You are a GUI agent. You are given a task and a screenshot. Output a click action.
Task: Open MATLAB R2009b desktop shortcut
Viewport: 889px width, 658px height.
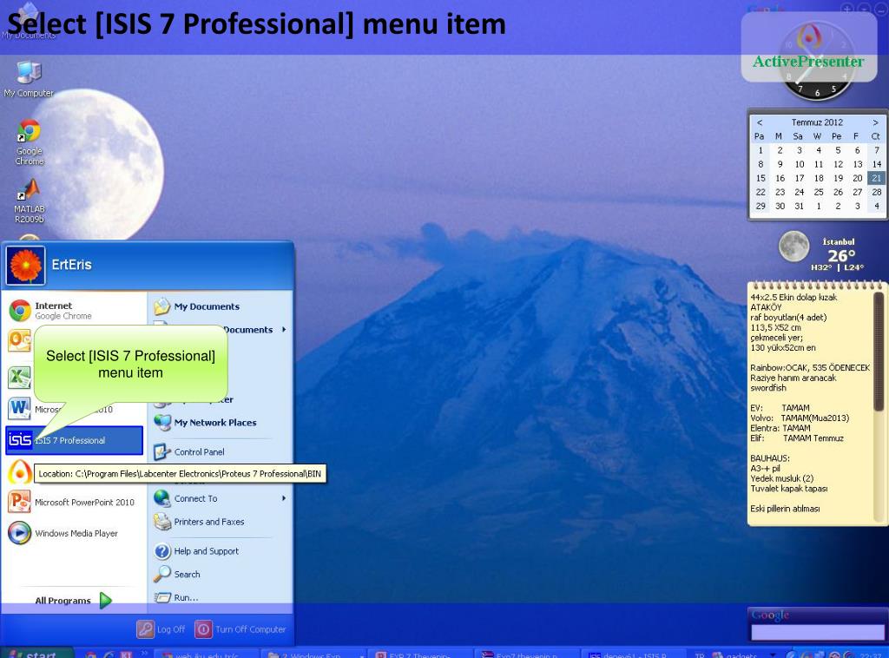[x=29, y=201]
